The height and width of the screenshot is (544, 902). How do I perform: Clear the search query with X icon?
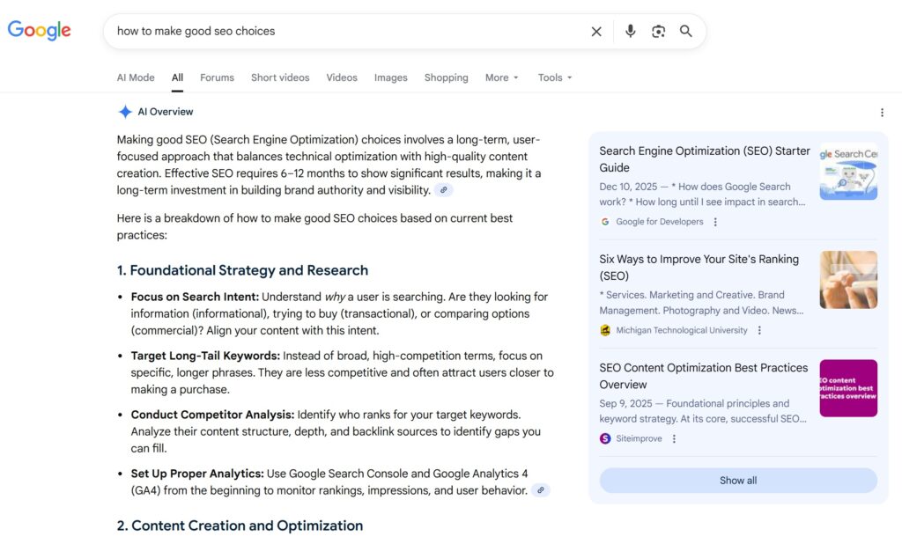pyautogui.click(x=596, y=32)
